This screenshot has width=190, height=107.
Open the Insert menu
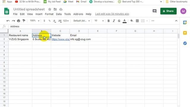pos(39,14)
